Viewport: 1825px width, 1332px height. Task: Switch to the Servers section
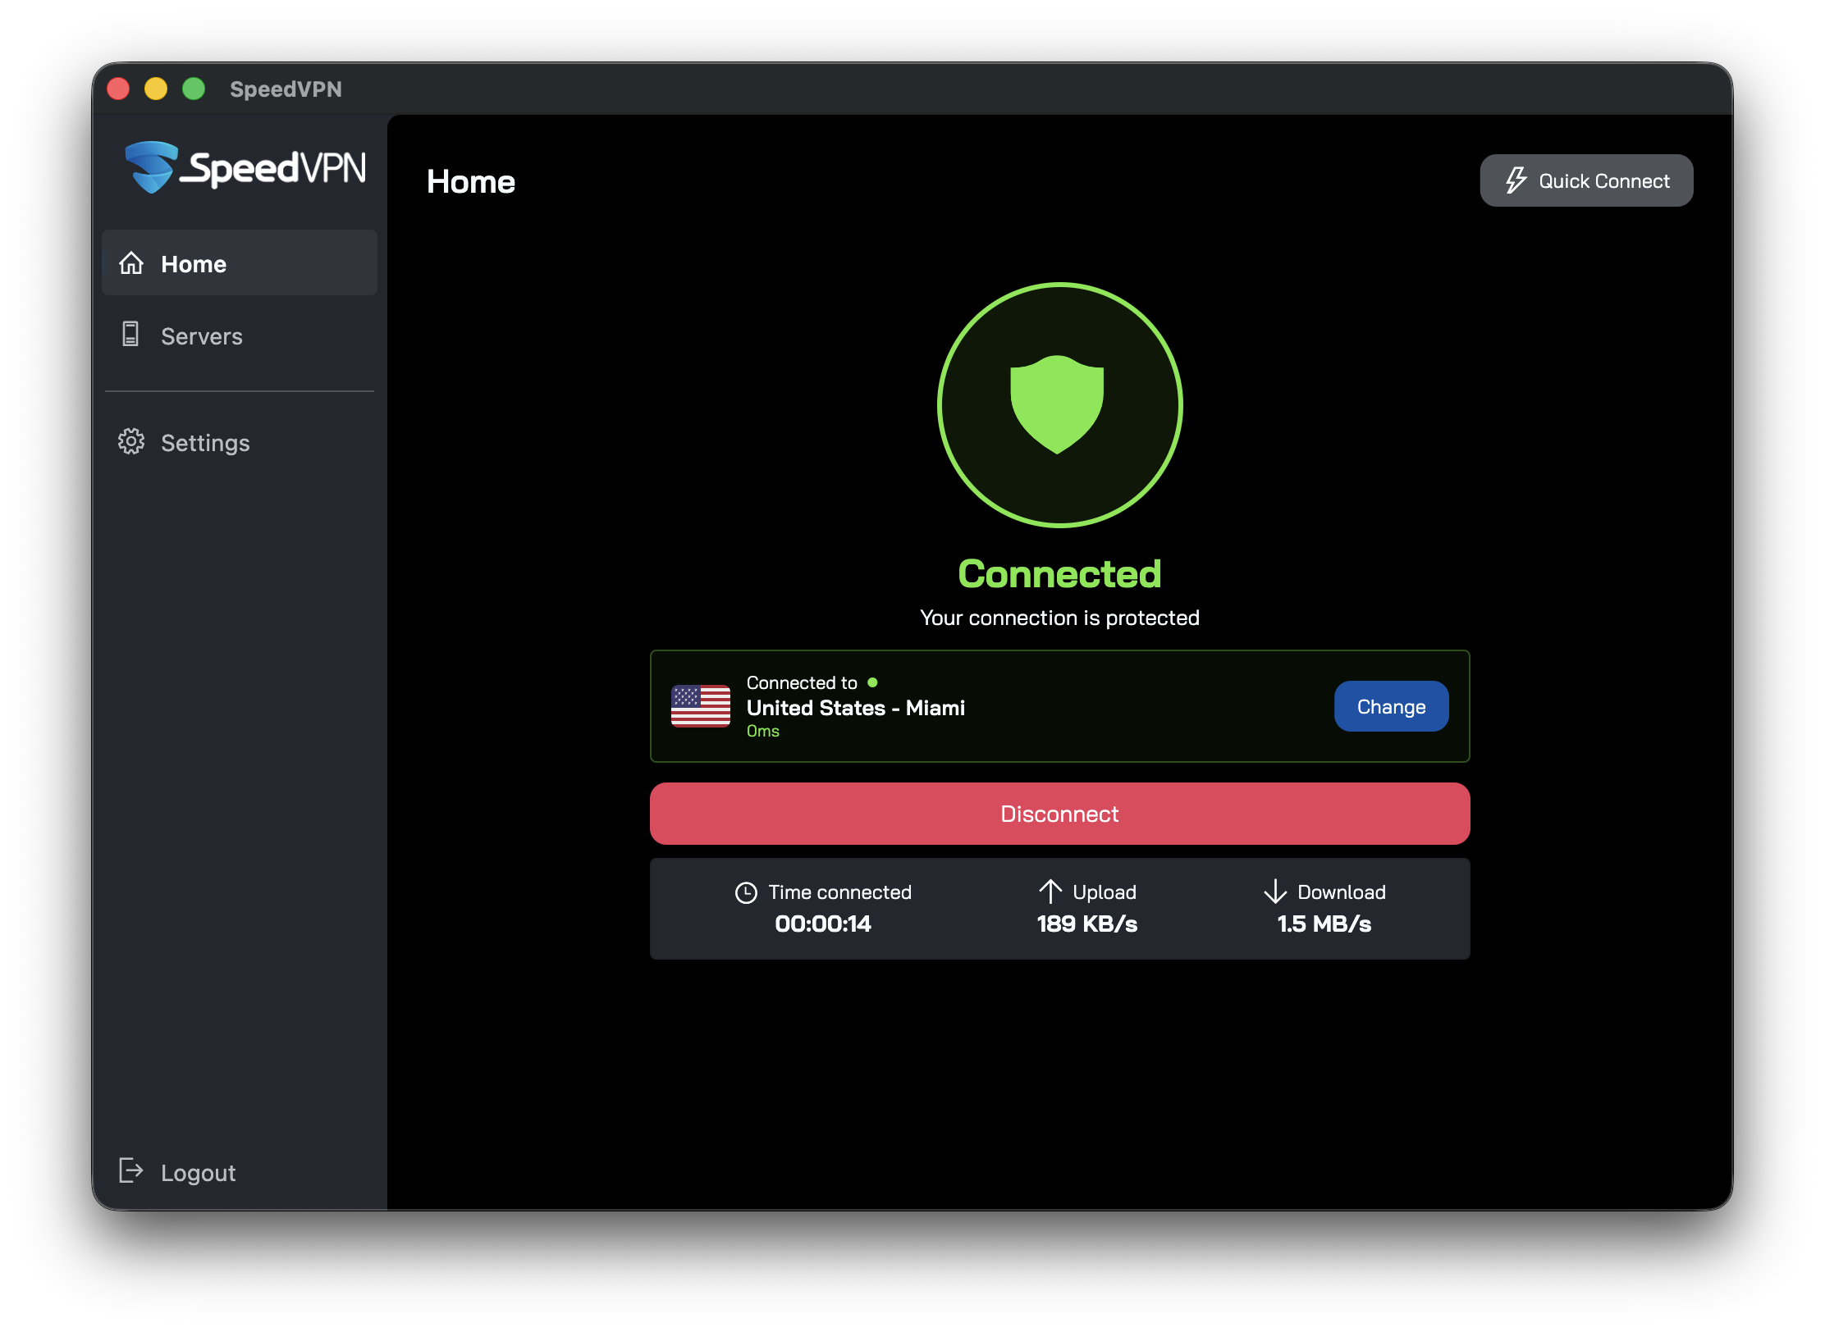coord(201,336)
